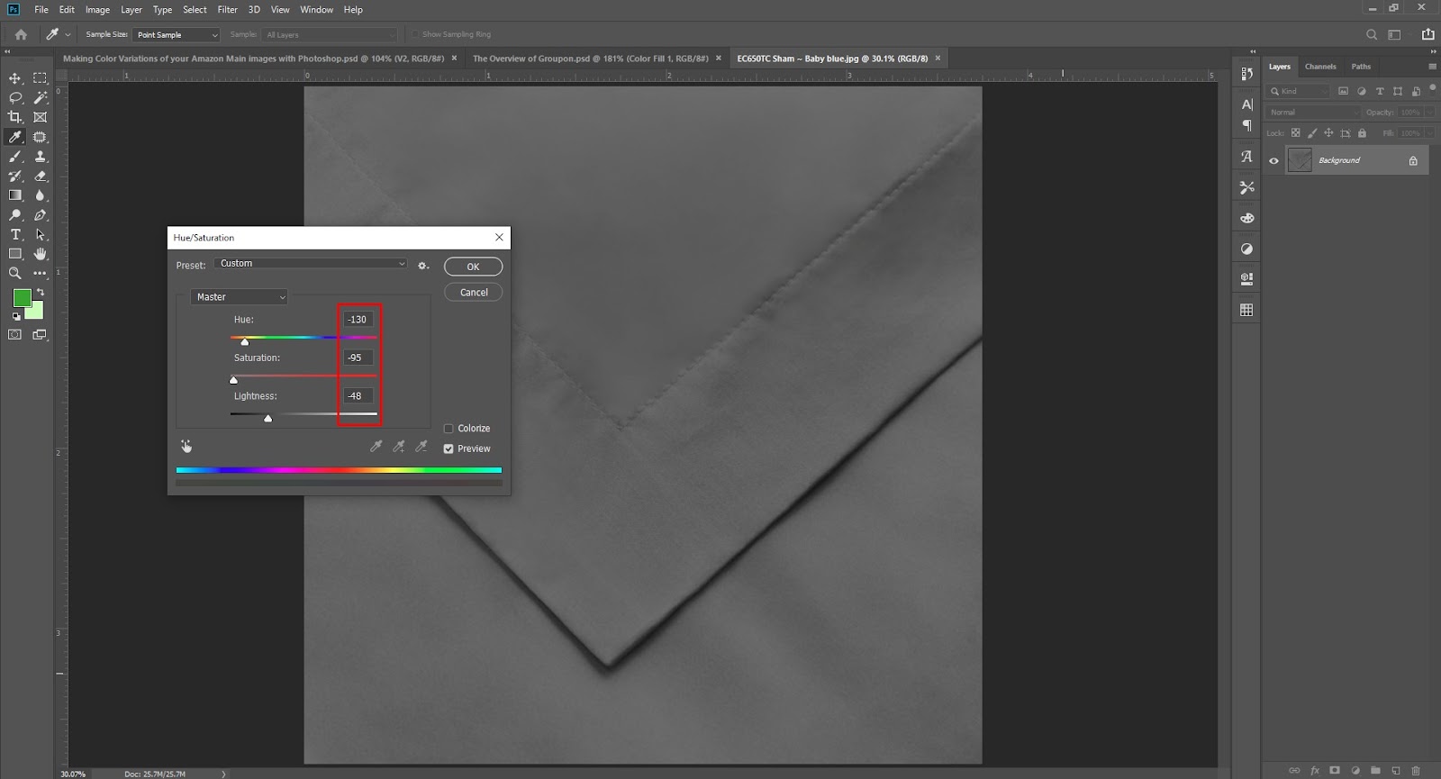Screen dimensions: 1441x779
Task: Select the Path Selection tool
Action: tap(41, 234)
